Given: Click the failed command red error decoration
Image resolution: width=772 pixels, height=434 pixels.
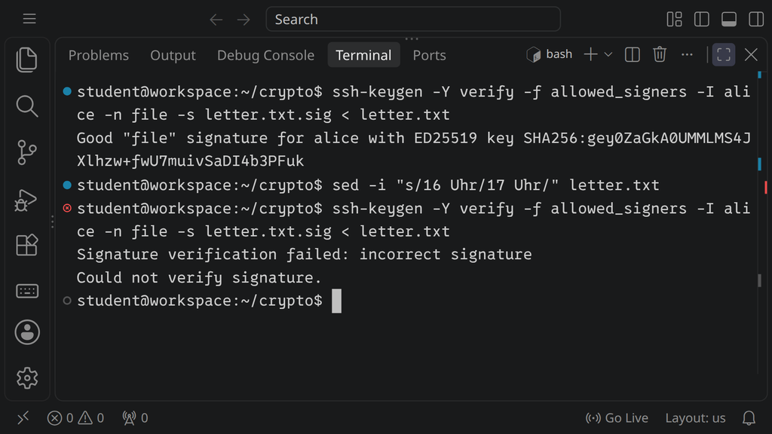Looking at the screenshot, I should click(67, 208).
